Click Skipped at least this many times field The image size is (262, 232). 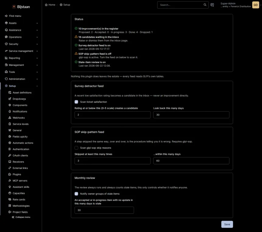coord(112,161)
